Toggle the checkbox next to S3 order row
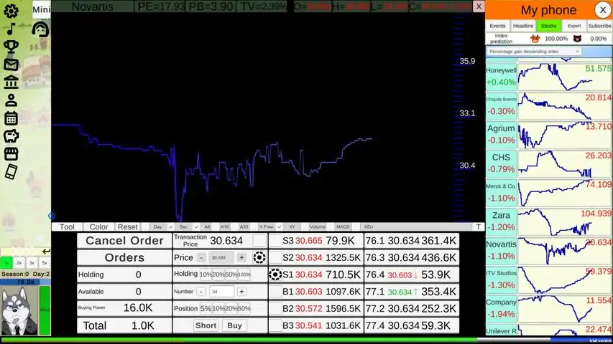 pos(275,241)
